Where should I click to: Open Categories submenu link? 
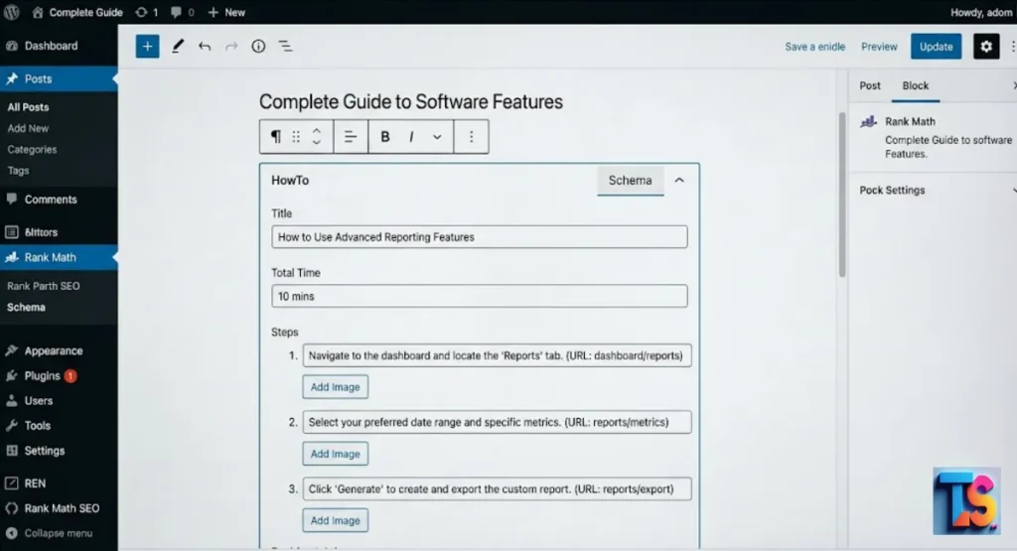pos(32,149)
